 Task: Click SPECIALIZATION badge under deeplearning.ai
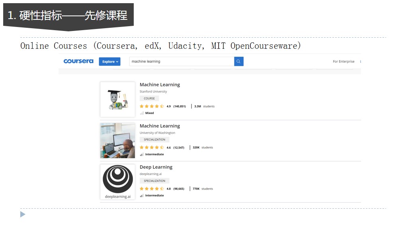(x=154, y=181)
